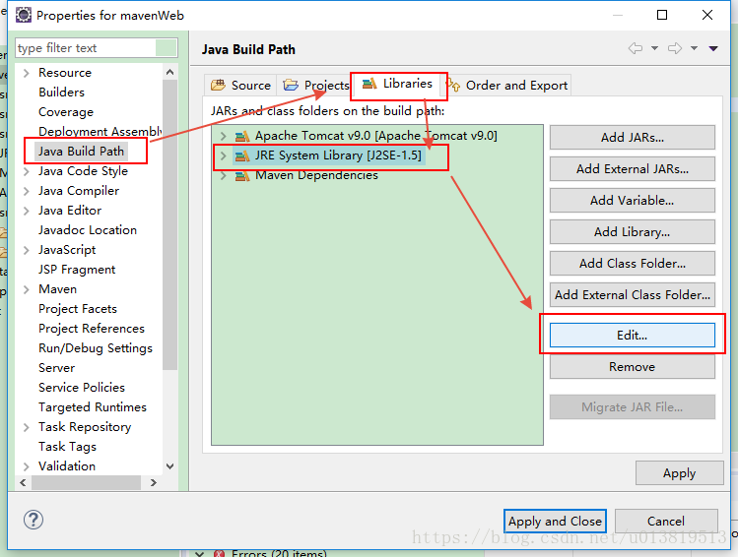This screenshot has width=738, height=557.
Task: Select Java Build Path in tree
Action: pos(81,152)
